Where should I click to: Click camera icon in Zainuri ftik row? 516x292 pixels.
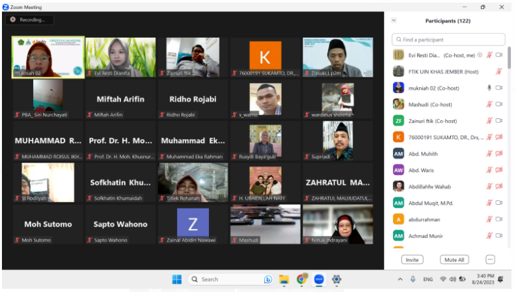point(499,121)
